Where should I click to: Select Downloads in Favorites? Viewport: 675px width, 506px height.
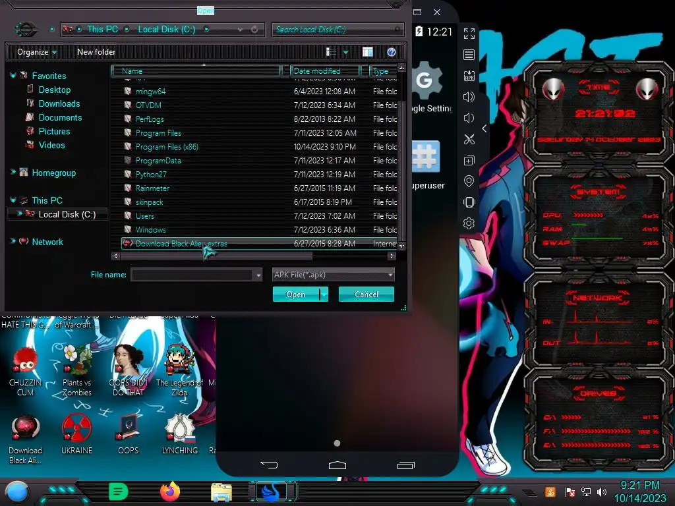pos(59,103)
